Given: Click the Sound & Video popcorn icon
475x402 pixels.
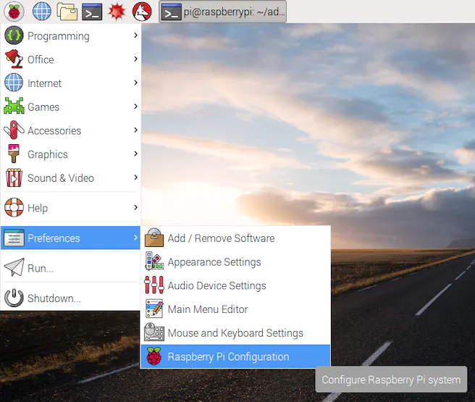Looking at the screenshot, I should 14,177.
